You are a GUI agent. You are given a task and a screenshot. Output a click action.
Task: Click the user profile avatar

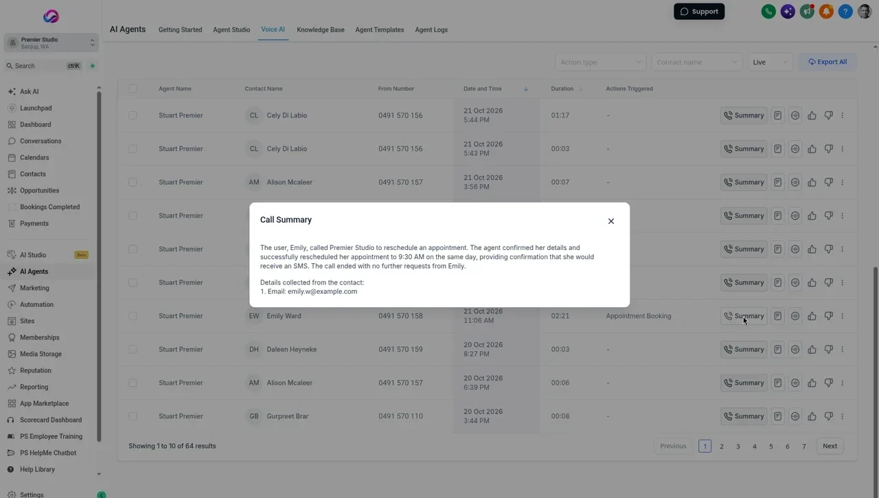865,12
